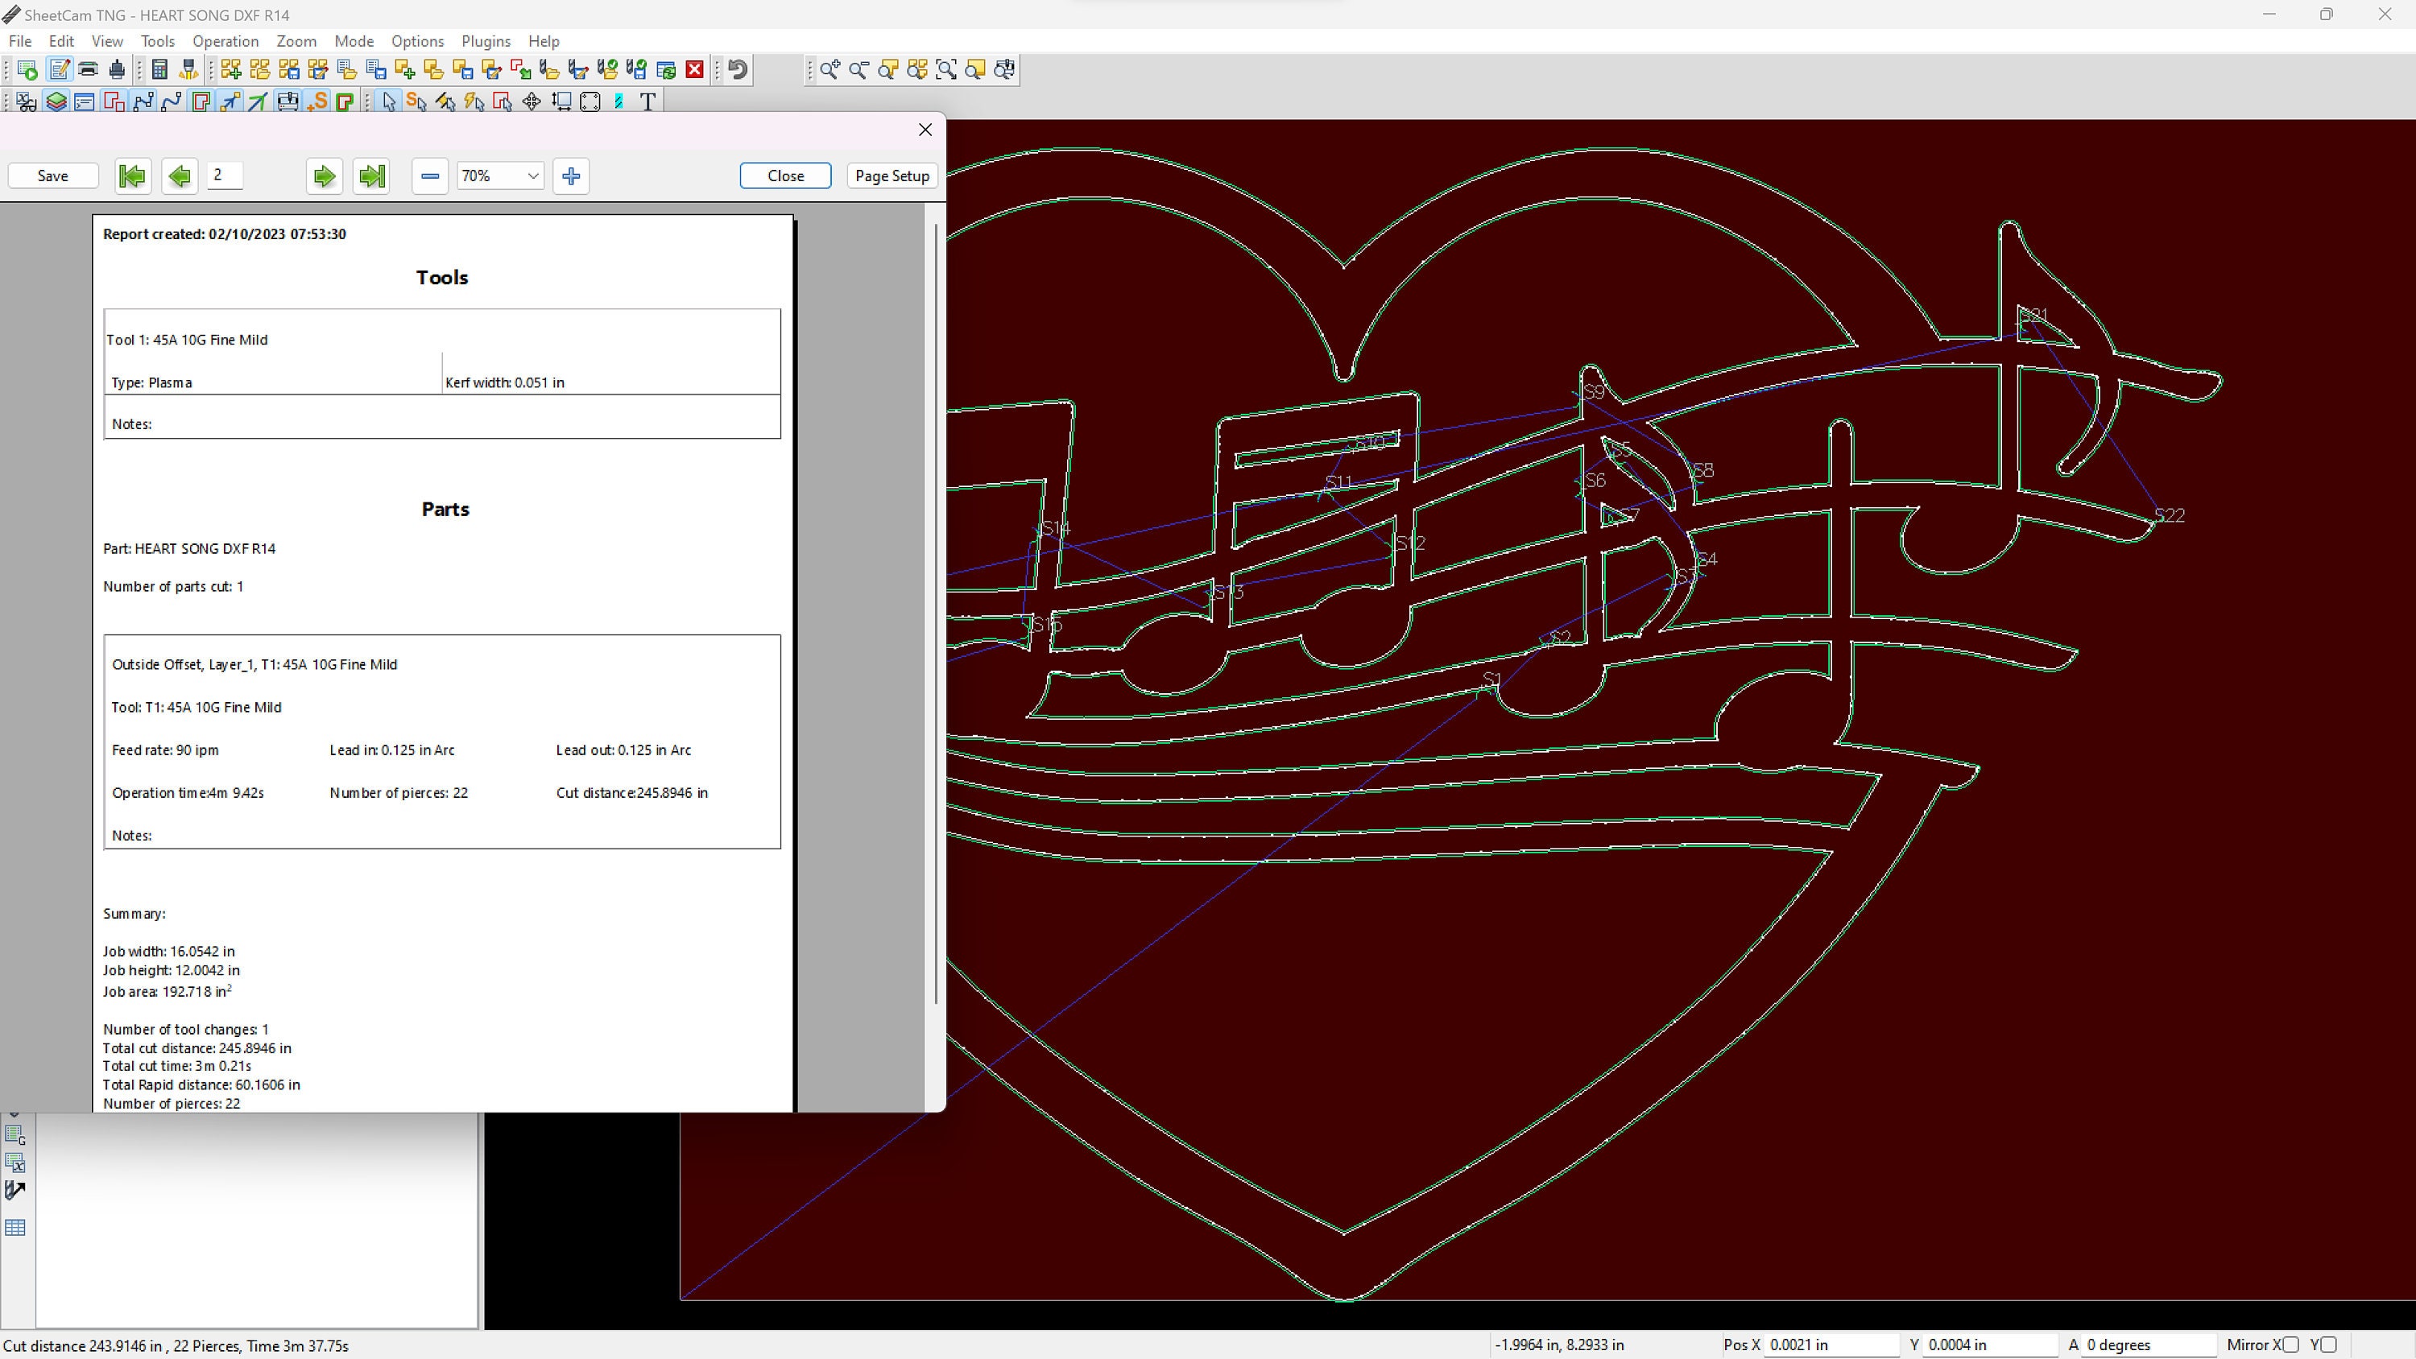Select the pointer selection tool
The width and height of the screenshot is (2416, 1359).
tap(388, 101)
